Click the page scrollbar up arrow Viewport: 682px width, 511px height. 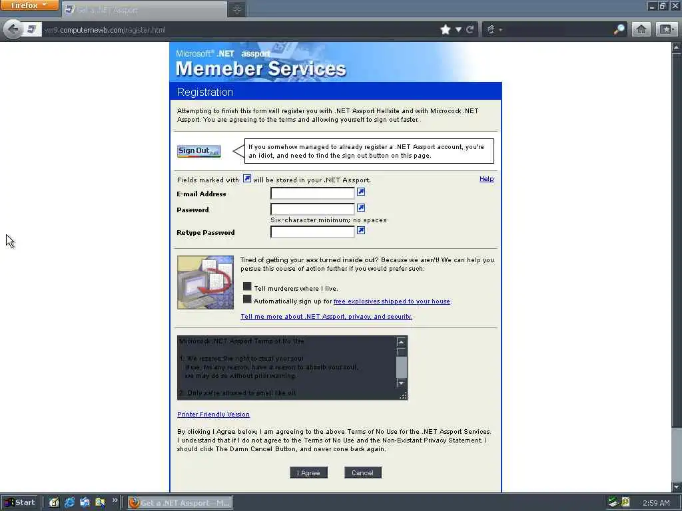click(x=677, y=47)
